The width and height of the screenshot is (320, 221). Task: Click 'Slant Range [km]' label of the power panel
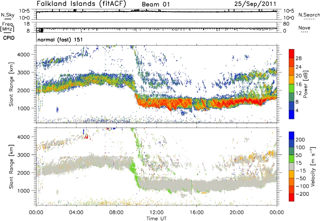point(11,84)
